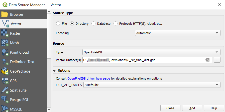Screen dimensions: 225x112
Task: Switch to the Mesh tab
Action: pos(23,43)
